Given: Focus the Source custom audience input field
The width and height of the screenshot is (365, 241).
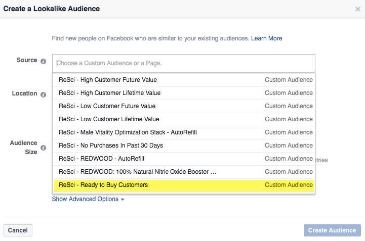Looking at the screenshot, I should point(184,63).
